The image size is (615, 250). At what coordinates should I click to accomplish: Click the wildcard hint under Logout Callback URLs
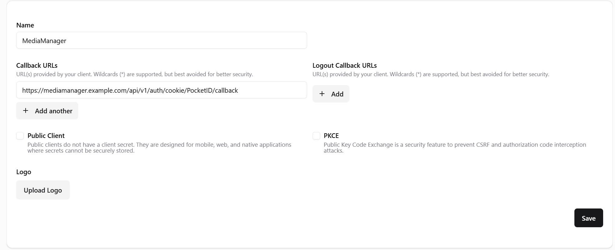tap(430, 74)
